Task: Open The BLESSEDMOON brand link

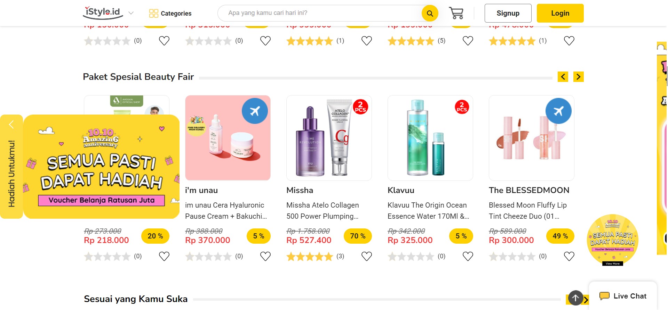Action: (529, 190)
